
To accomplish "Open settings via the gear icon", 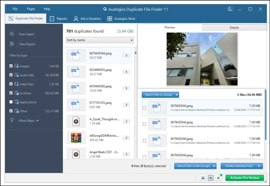I will click(x=211, y=178).
